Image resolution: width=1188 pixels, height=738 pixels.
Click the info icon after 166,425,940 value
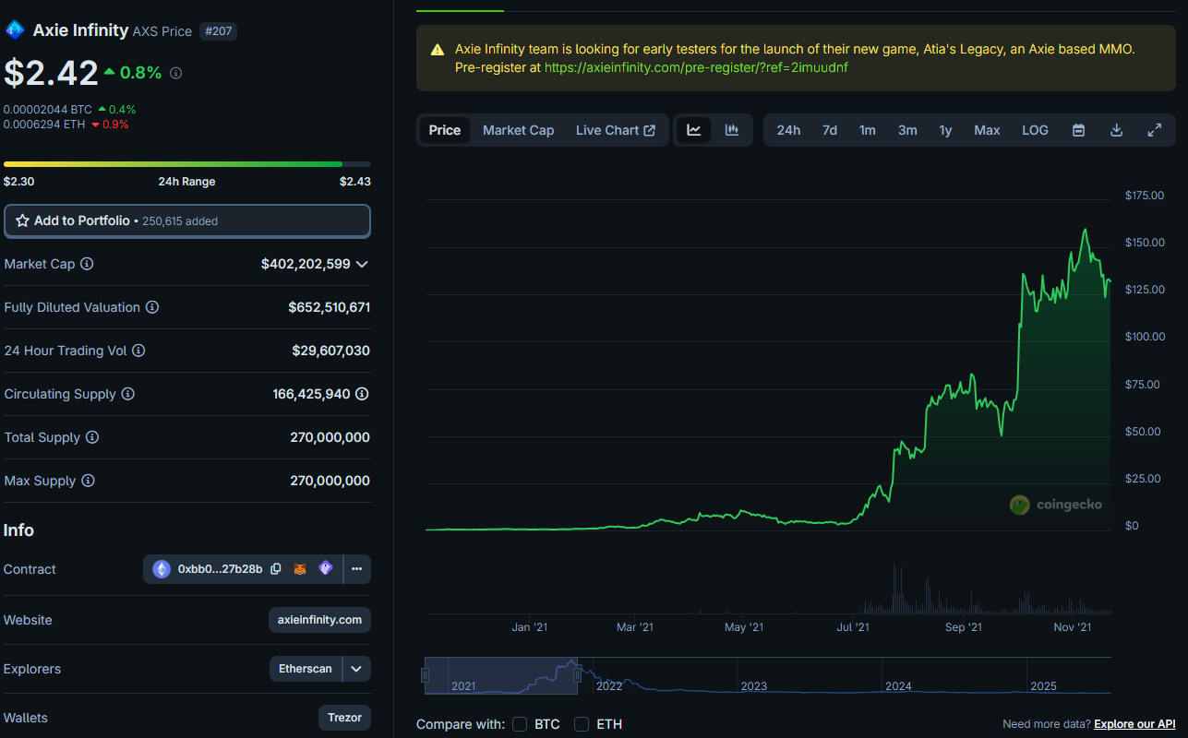click(363, 394)
